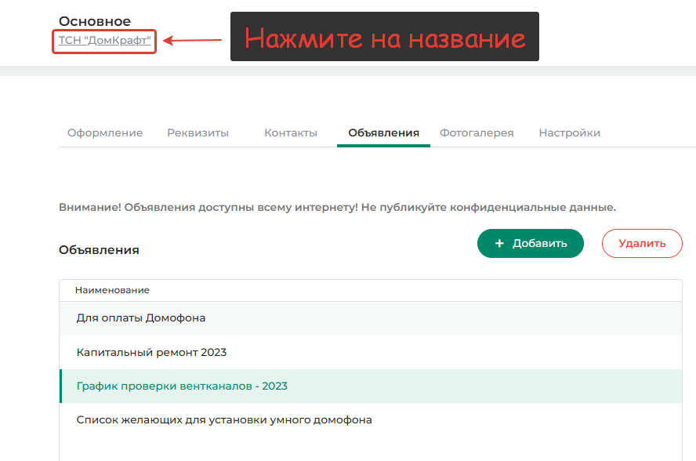Image resolution: width=696 pixels, height=461 pixels.
Task: Go to the Фотогалерея tab
Action: coord(477,132)
